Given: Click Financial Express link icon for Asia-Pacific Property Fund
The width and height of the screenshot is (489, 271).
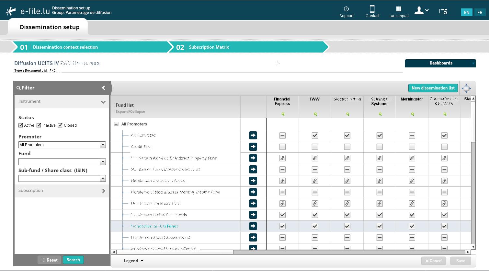Looking at the screenshot, I should point(282,158).
